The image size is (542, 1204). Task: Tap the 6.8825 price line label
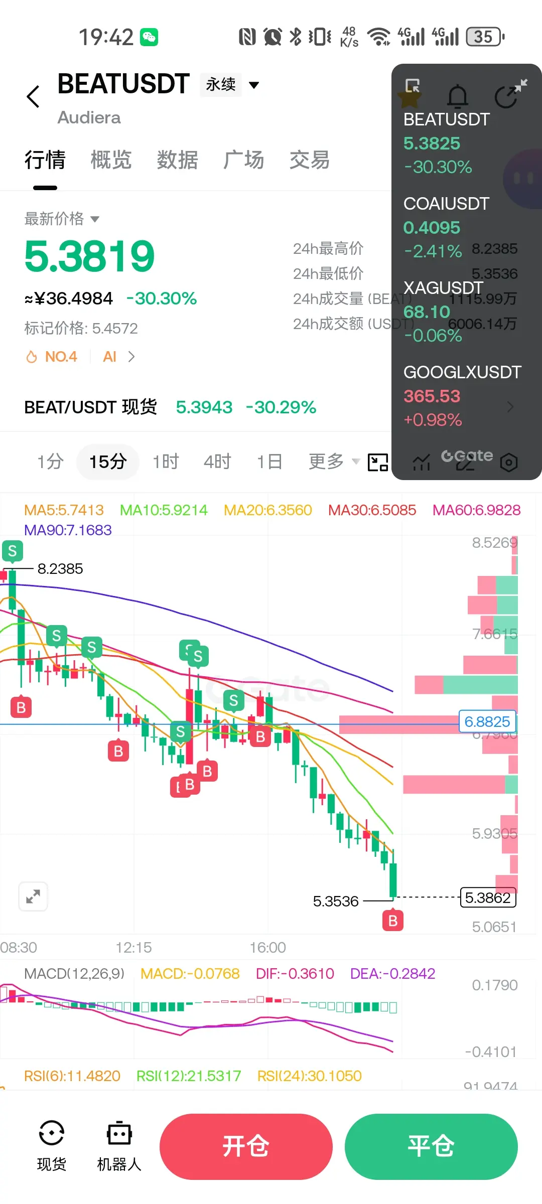(x=487, y=722)
